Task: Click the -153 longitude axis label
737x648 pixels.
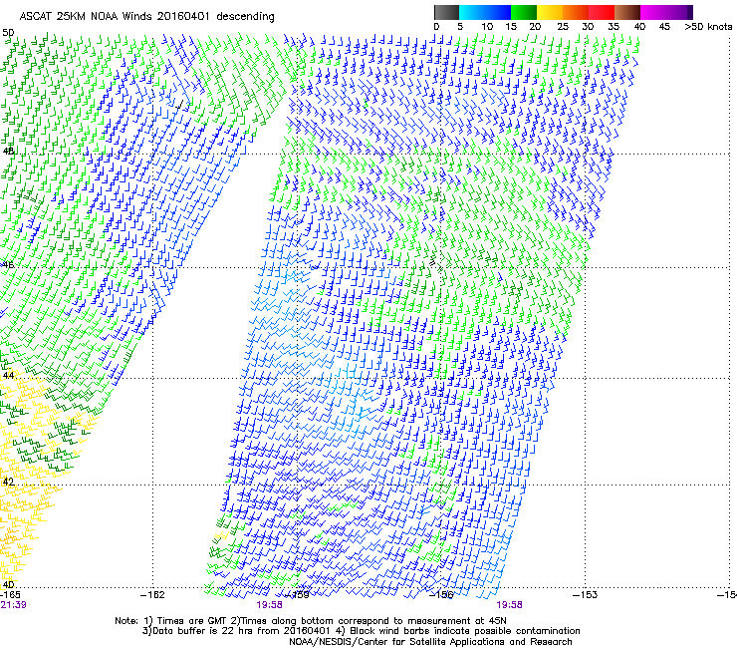Action: click(586, 595)
